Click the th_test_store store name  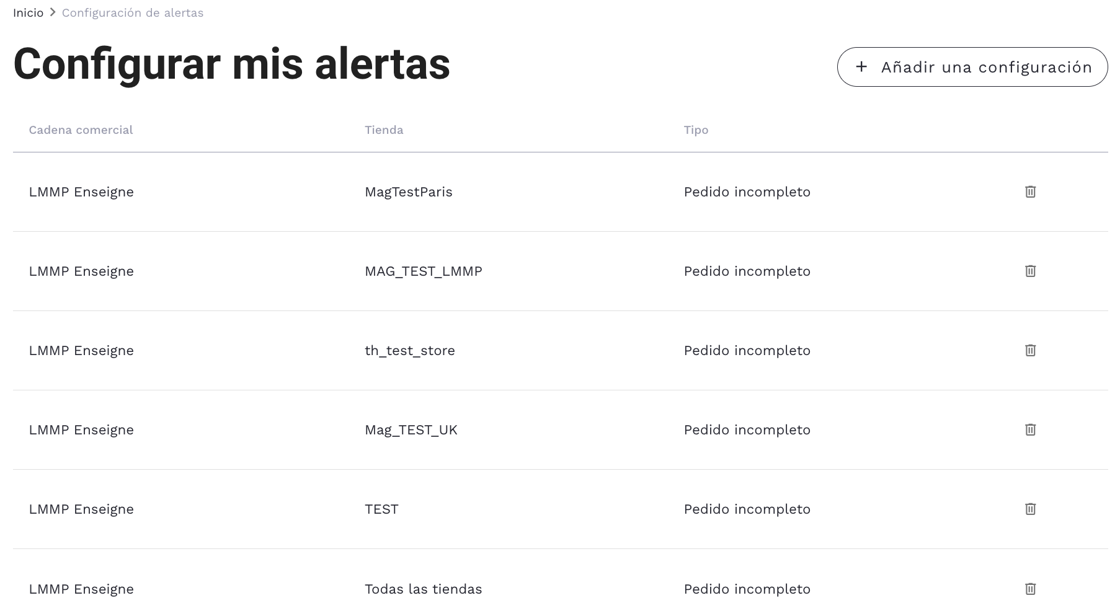(410, 351)
